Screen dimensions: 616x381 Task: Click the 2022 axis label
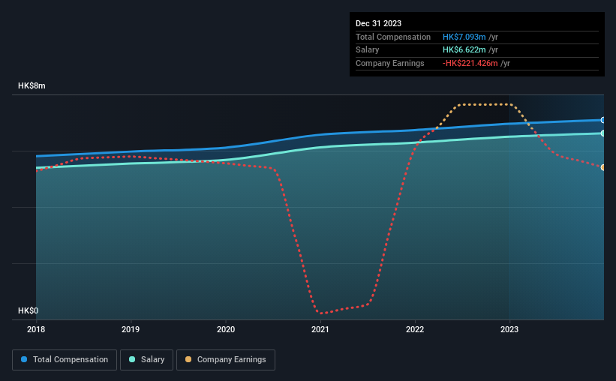tap(415, 329)
